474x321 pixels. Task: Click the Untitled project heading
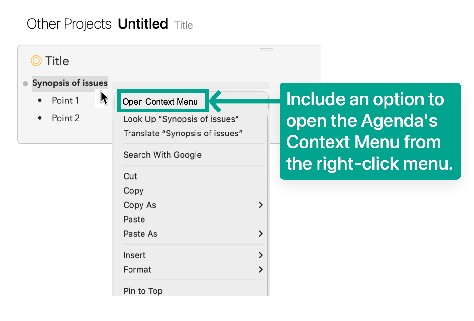tap(143, 24)
